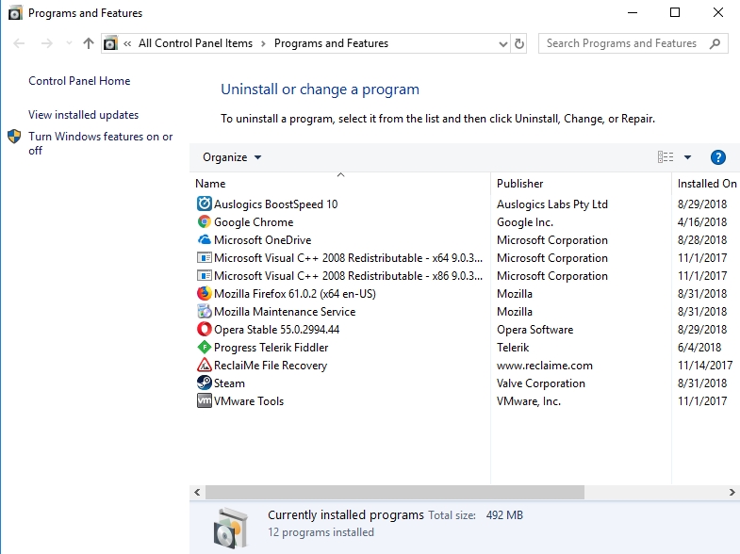740x554 pixels.
Task: Expand the view options dropdown arrow
Action: coord(687,157)
